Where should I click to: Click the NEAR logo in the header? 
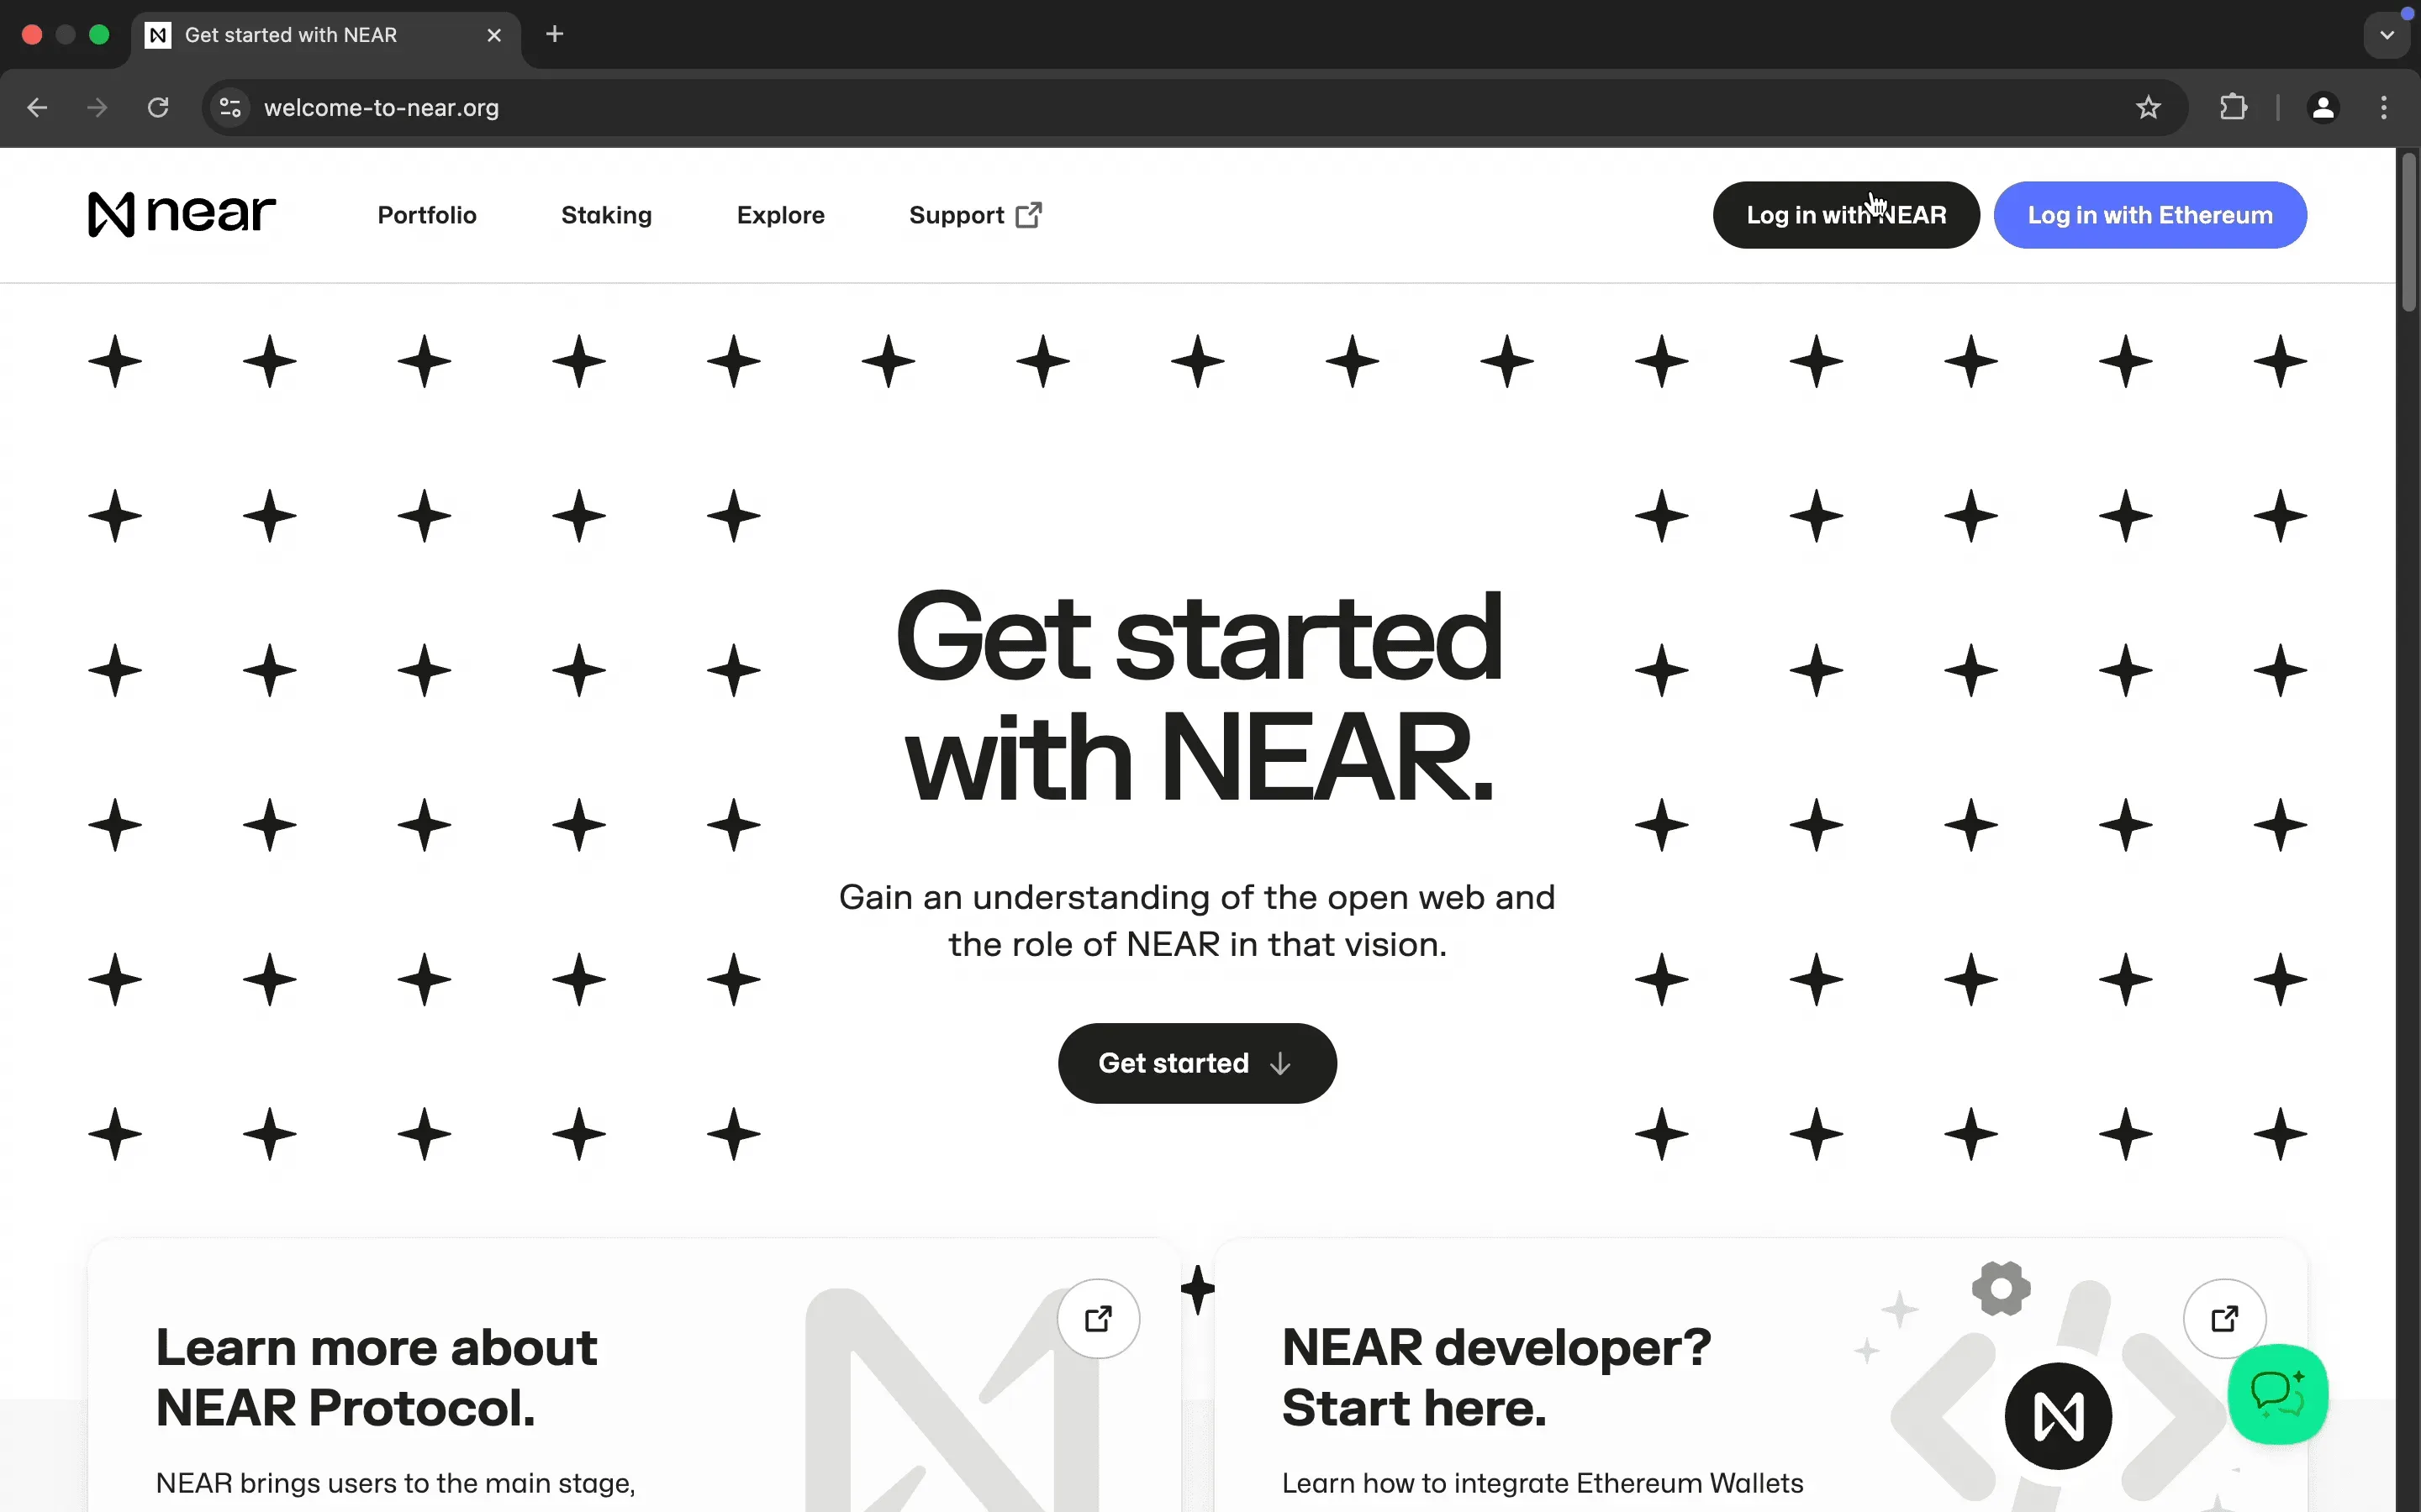(181, 214)
